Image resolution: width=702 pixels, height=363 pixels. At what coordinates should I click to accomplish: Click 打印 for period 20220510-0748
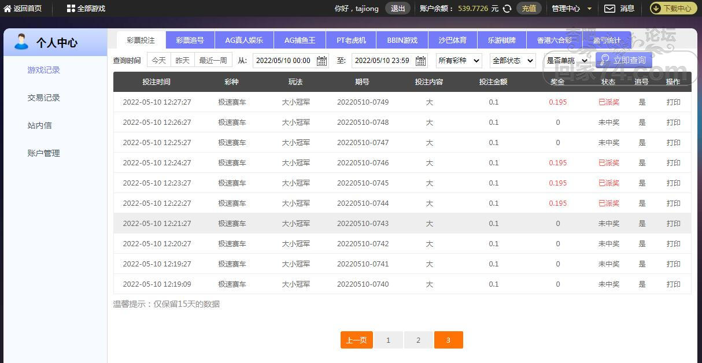tap(674, 123)
